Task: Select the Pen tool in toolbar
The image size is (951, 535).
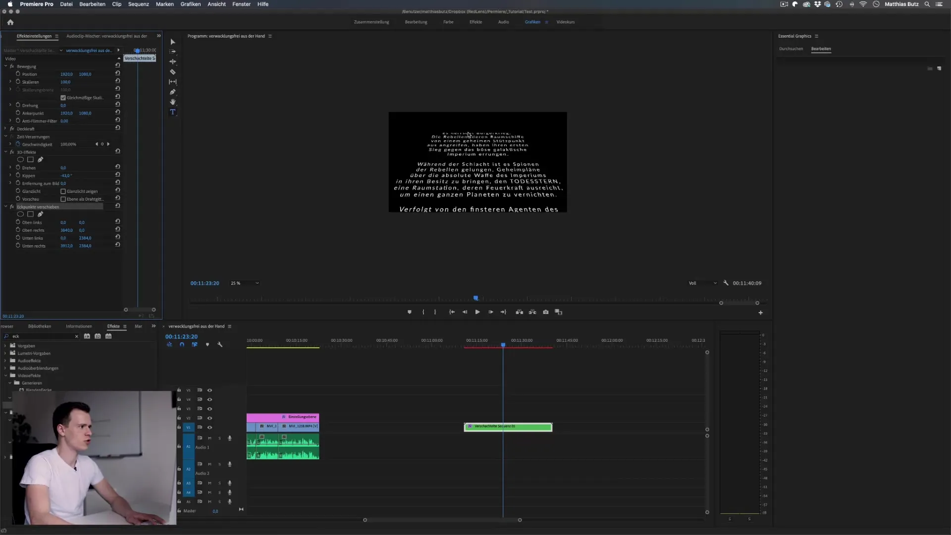Action: [x=172, y=92]
